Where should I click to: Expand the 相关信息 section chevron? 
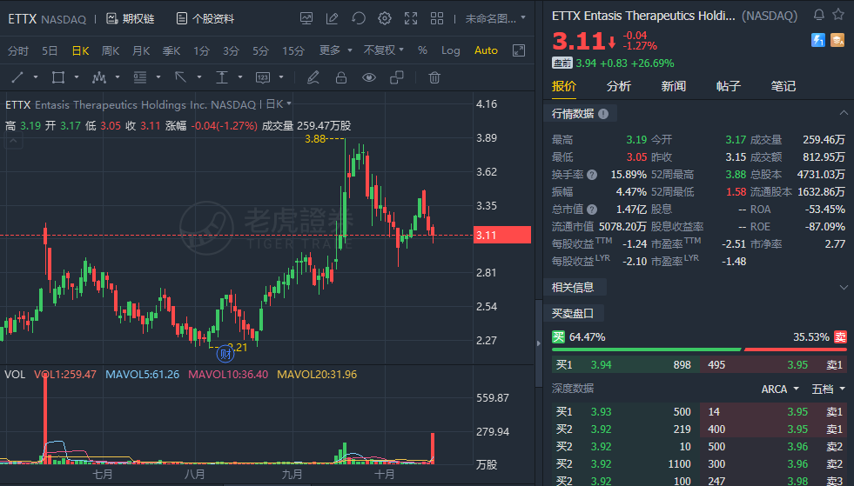(844, 288)
